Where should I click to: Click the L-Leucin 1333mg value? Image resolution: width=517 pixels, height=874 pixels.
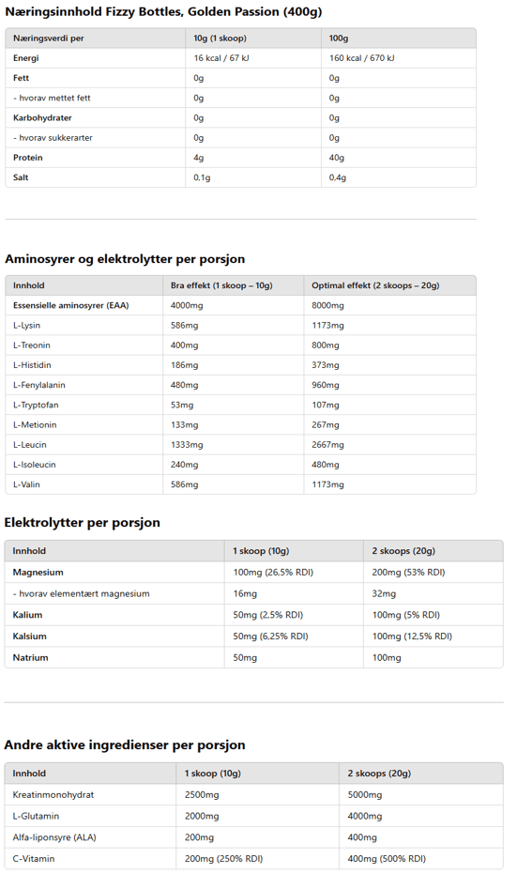coord(187,445)
